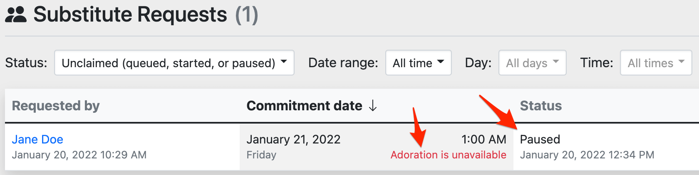Screen dimensions: 699x175
Task: Sort by the 'Commitment date' column header
Action: click(304, 106)
